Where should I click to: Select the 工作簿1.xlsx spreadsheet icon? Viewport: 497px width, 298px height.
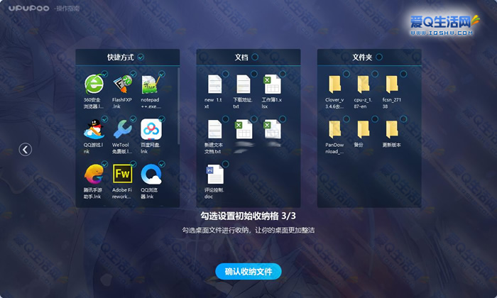click(x=272, y=84)
